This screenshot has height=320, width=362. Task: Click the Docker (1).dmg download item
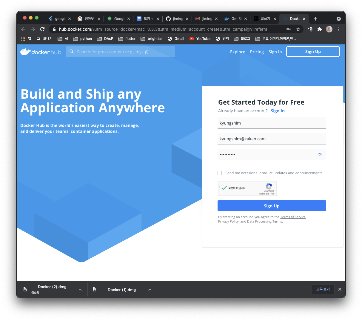coord(121,290)
